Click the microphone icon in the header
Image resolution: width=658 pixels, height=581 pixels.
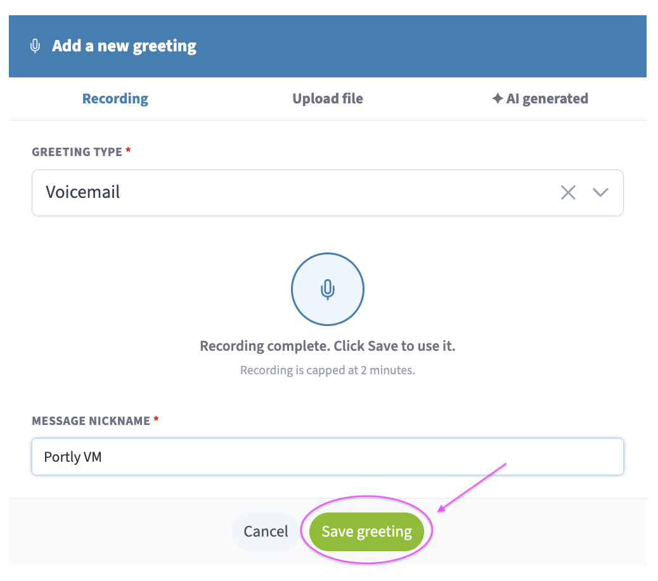(35, 46)
